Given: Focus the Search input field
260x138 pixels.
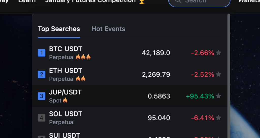Looking at the screenshot, I should point(199,2).
